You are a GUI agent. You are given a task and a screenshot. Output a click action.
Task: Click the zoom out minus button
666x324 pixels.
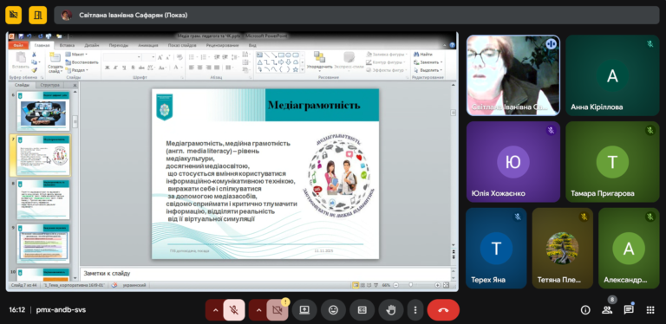pos(395,285)
